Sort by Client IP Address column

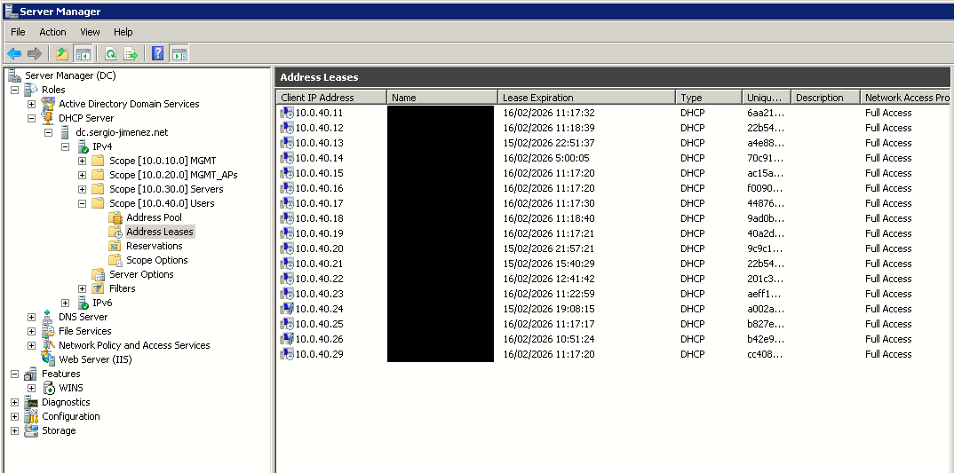[331, 98]
